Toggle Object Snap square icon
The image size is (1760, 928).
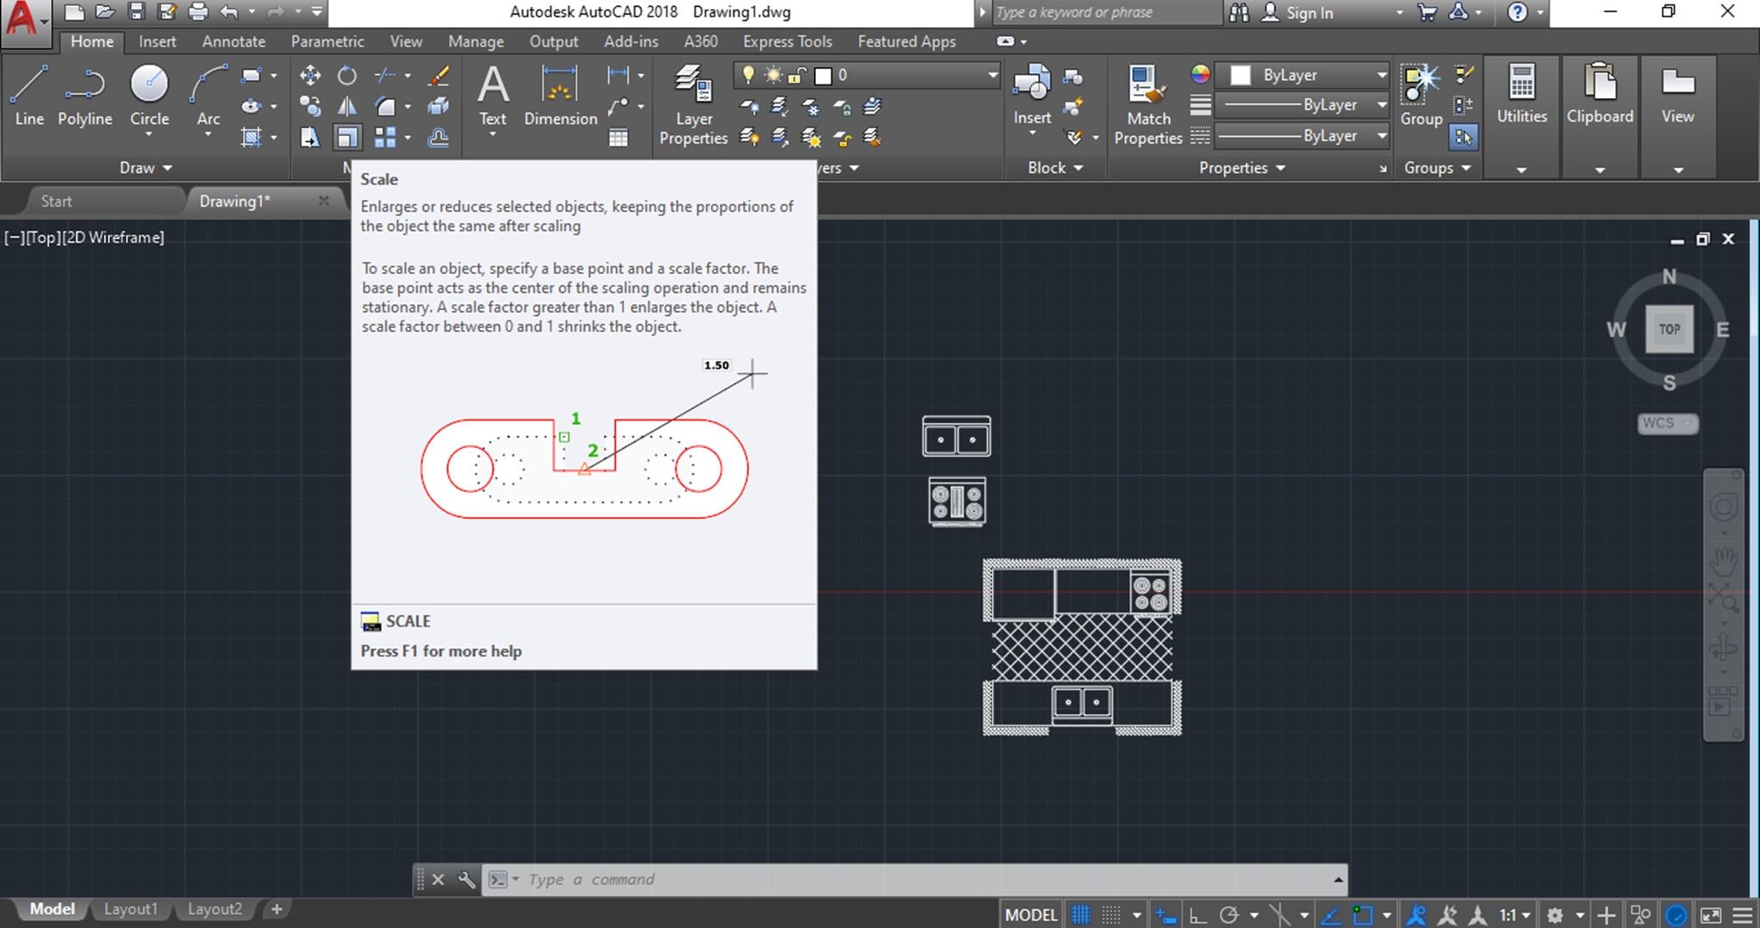click(x=1362, y=915)
